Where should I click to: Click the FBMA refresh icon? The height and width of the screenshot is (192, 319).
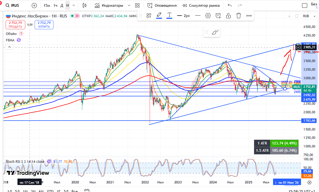[x=19, y=40]
